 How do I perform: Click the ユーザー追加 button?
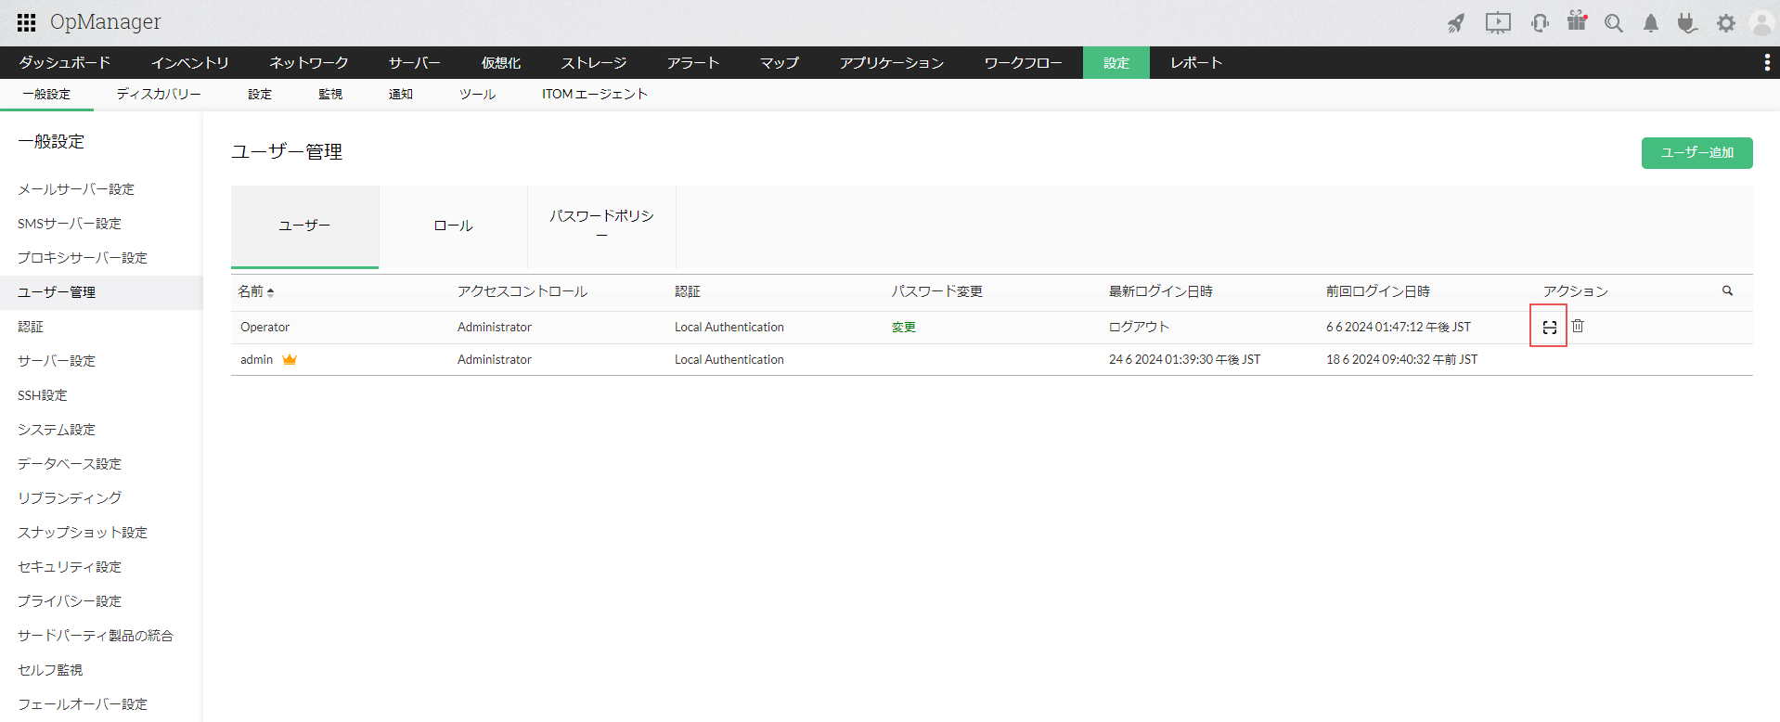[x=1696, y=153]
